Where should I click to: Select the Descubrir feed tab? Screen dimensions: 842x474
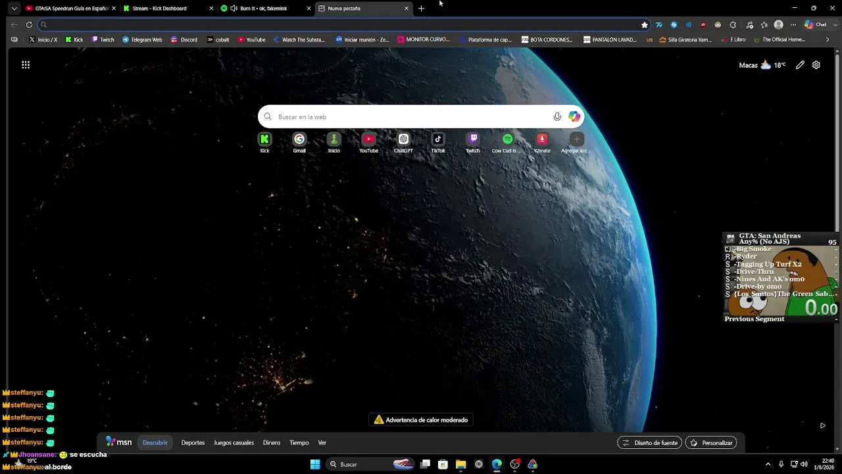[x=155, y=442]
